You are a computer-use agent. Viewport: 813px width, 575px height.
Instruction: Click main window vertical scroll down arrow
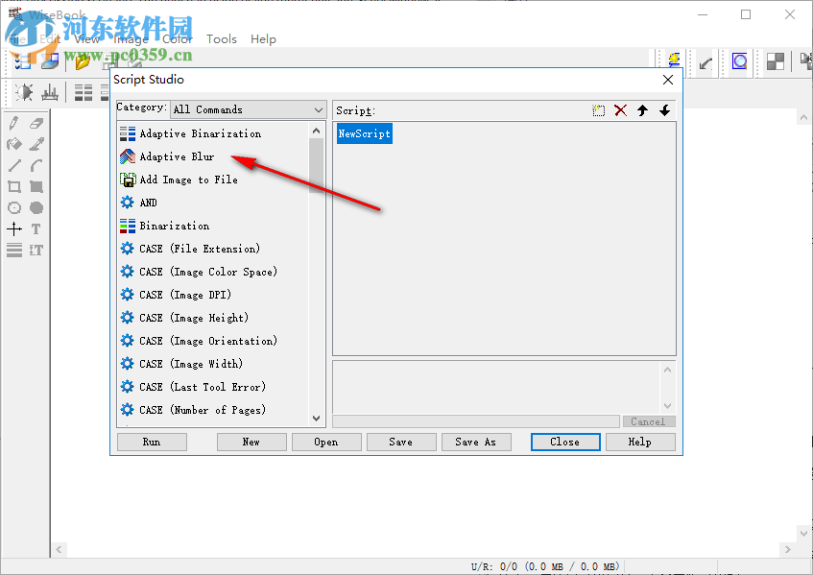click(803, 533)
